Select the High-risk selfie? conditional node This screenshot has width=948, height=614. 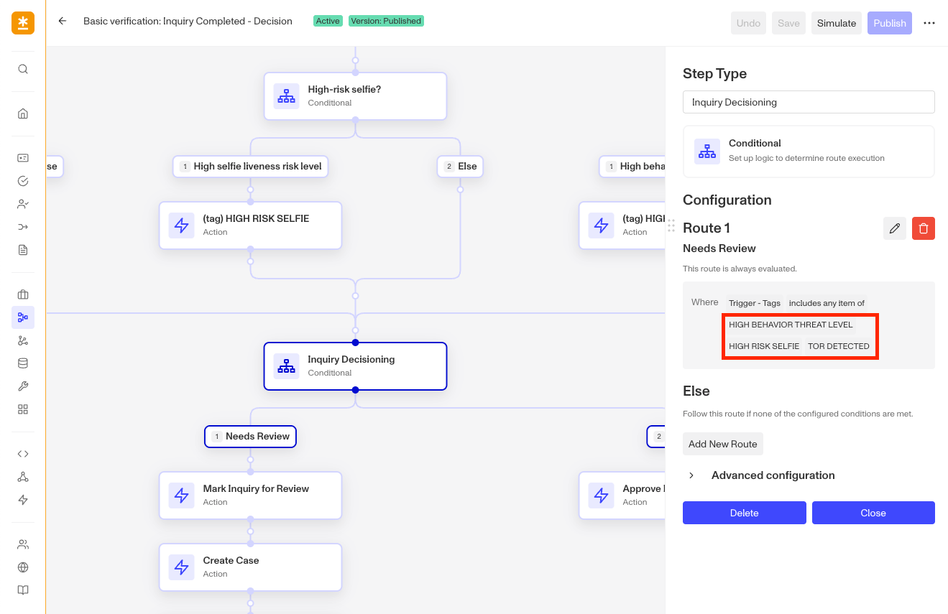tap(355, 96)
